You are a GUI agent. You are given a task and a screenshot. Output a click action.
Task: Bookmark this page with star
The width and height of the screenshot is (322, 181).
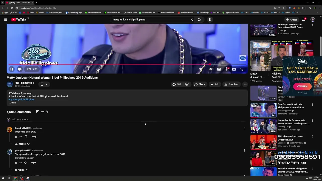(x=284, y=8)
